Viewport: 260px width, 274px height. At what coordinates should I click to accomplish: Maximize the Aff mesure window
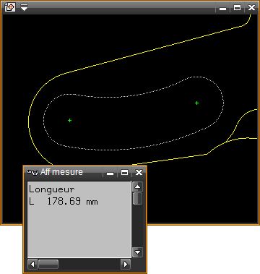124,173
